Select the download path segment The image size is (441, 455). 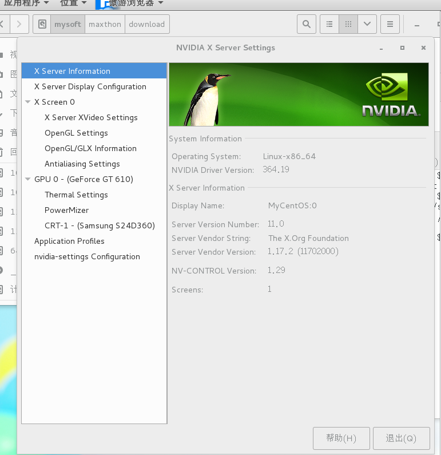(147, 24)
